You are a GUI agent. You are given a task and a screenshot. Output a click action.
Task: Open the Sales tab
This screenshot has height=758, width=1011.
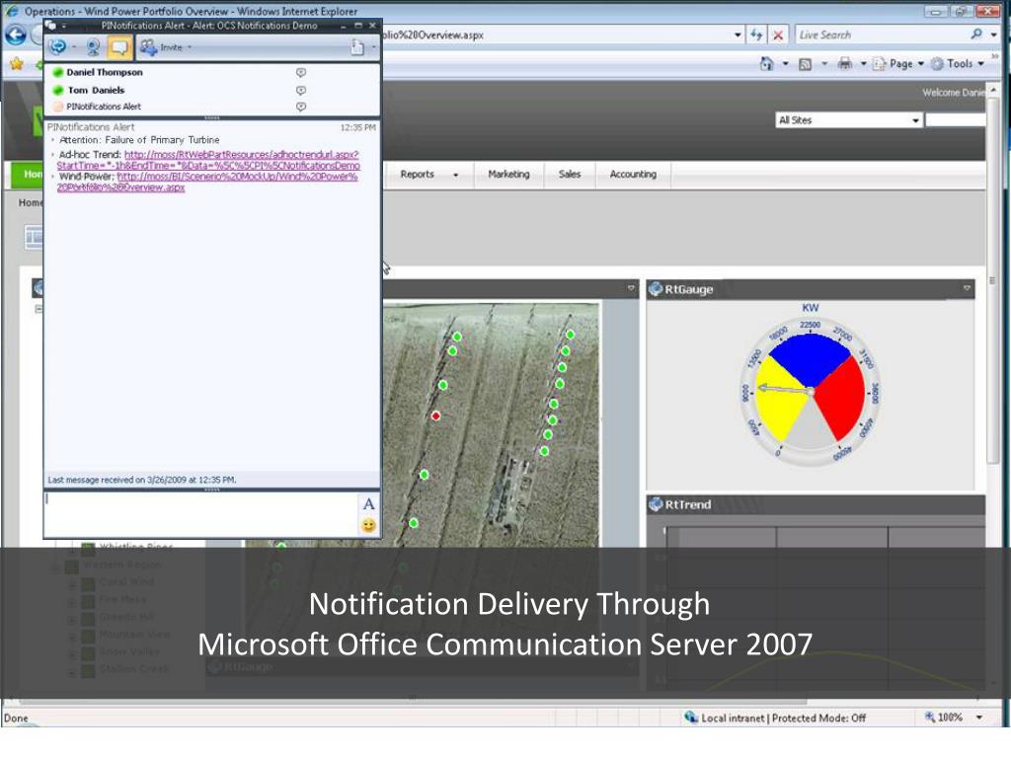coord(570,174)
